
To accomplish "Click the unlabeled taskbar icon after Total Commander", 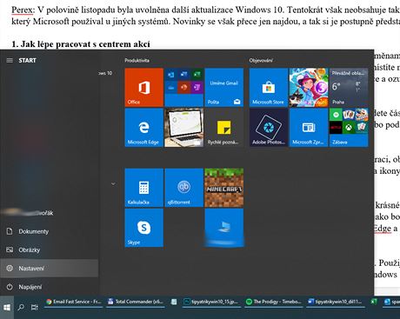I will coord(174,302).
